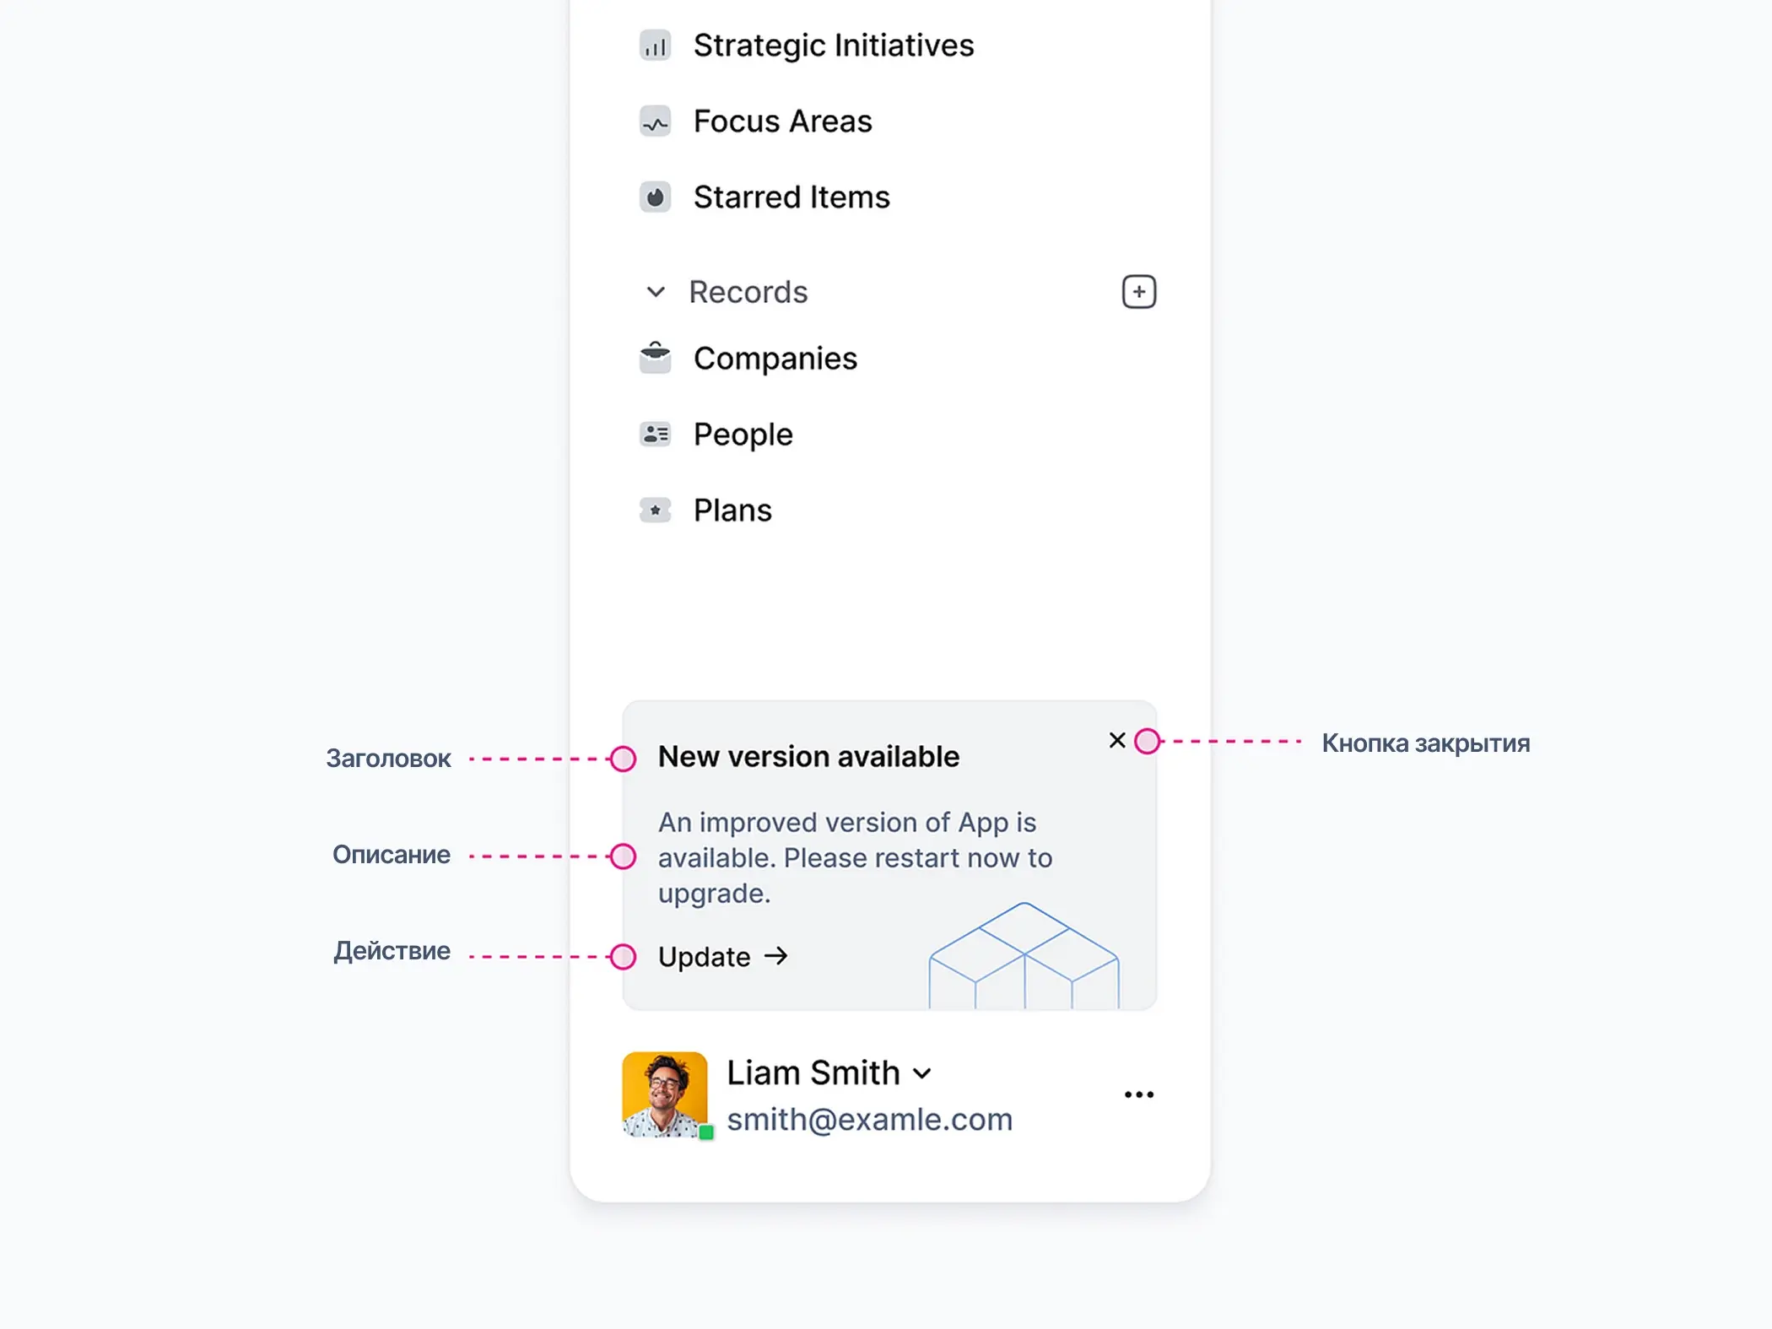
Task: Click the Focus Areas pulse icon
Action: pyautogui.click(x=655, y=122)
